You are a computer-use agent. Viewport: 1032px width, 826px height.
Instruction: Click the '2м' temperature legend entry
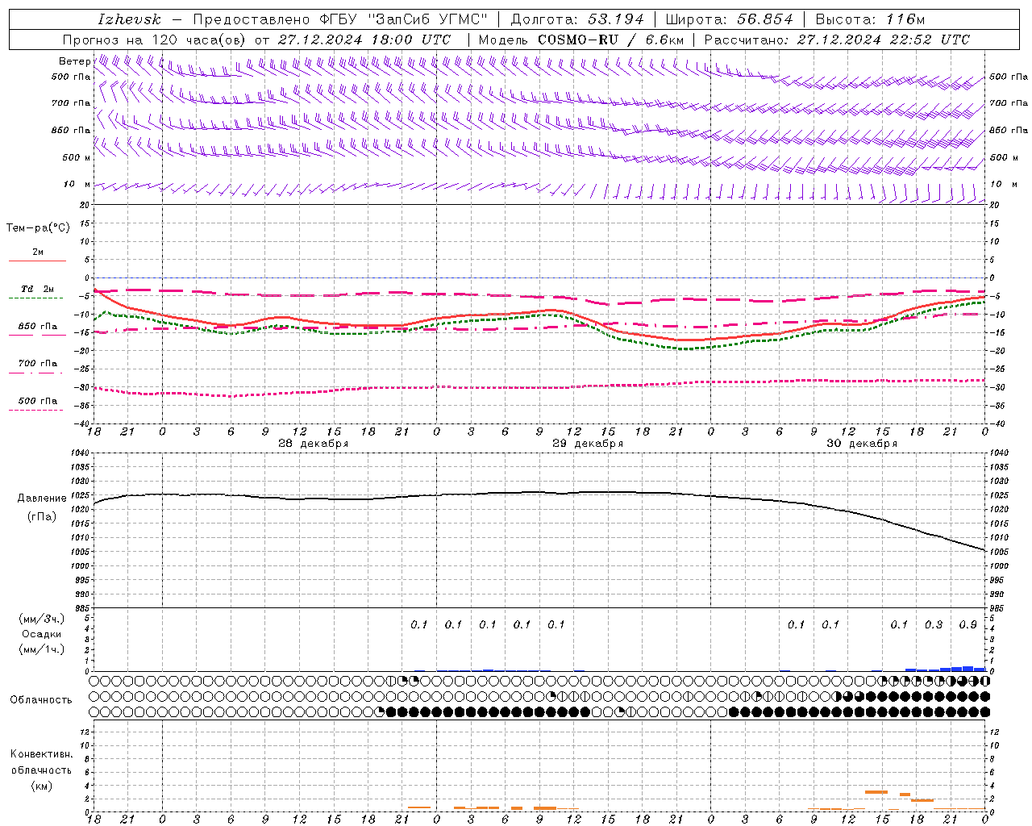point(38,252)
